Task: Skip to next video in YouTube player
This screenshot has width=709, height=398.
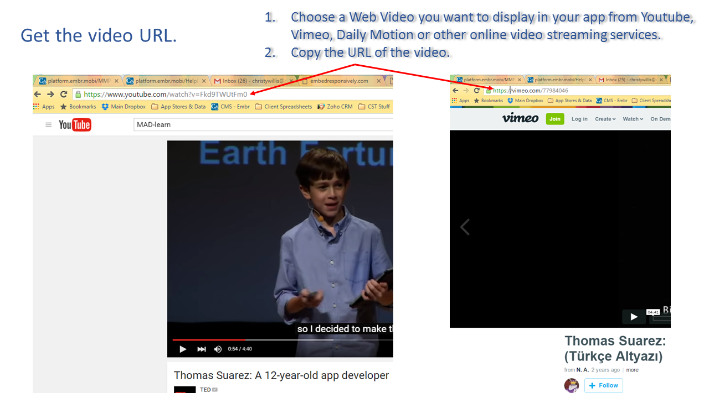Action: click(x=202, y=349)
